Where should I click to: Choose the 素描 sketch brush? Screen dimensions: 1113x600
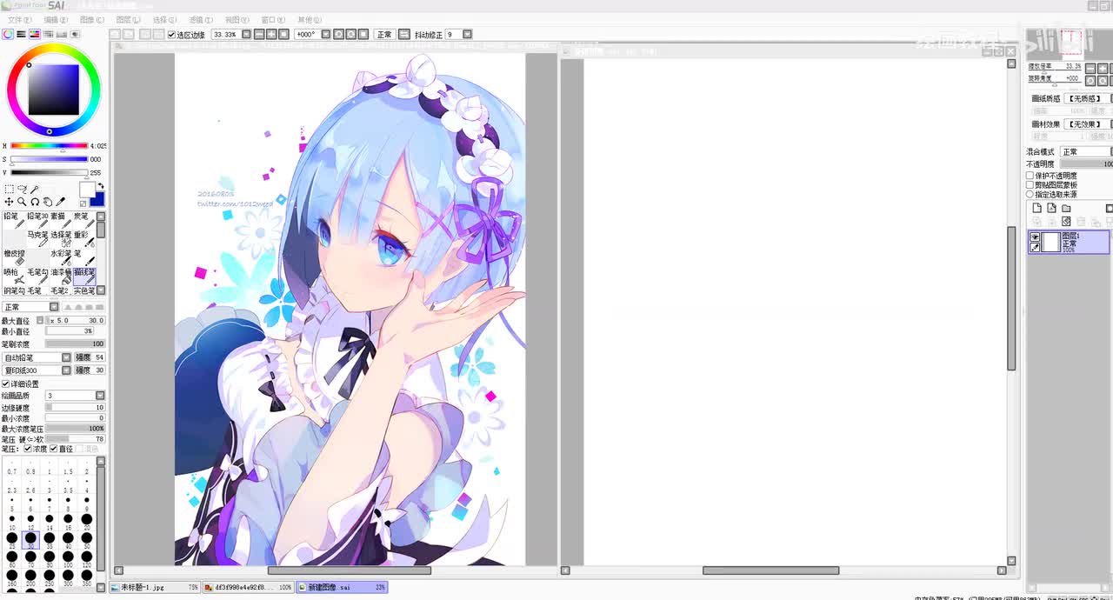pos(60,220)
